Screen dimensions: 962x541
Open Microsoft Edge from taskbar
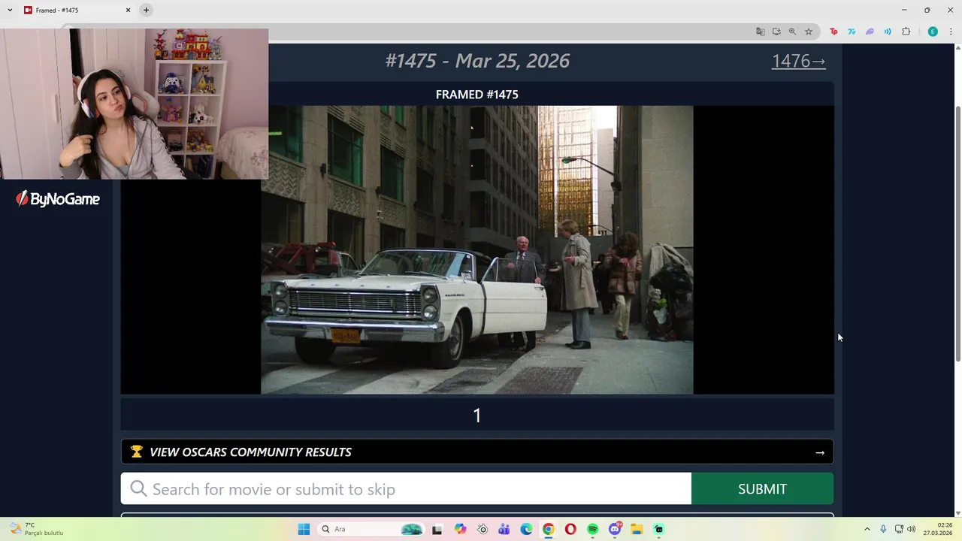526,529
